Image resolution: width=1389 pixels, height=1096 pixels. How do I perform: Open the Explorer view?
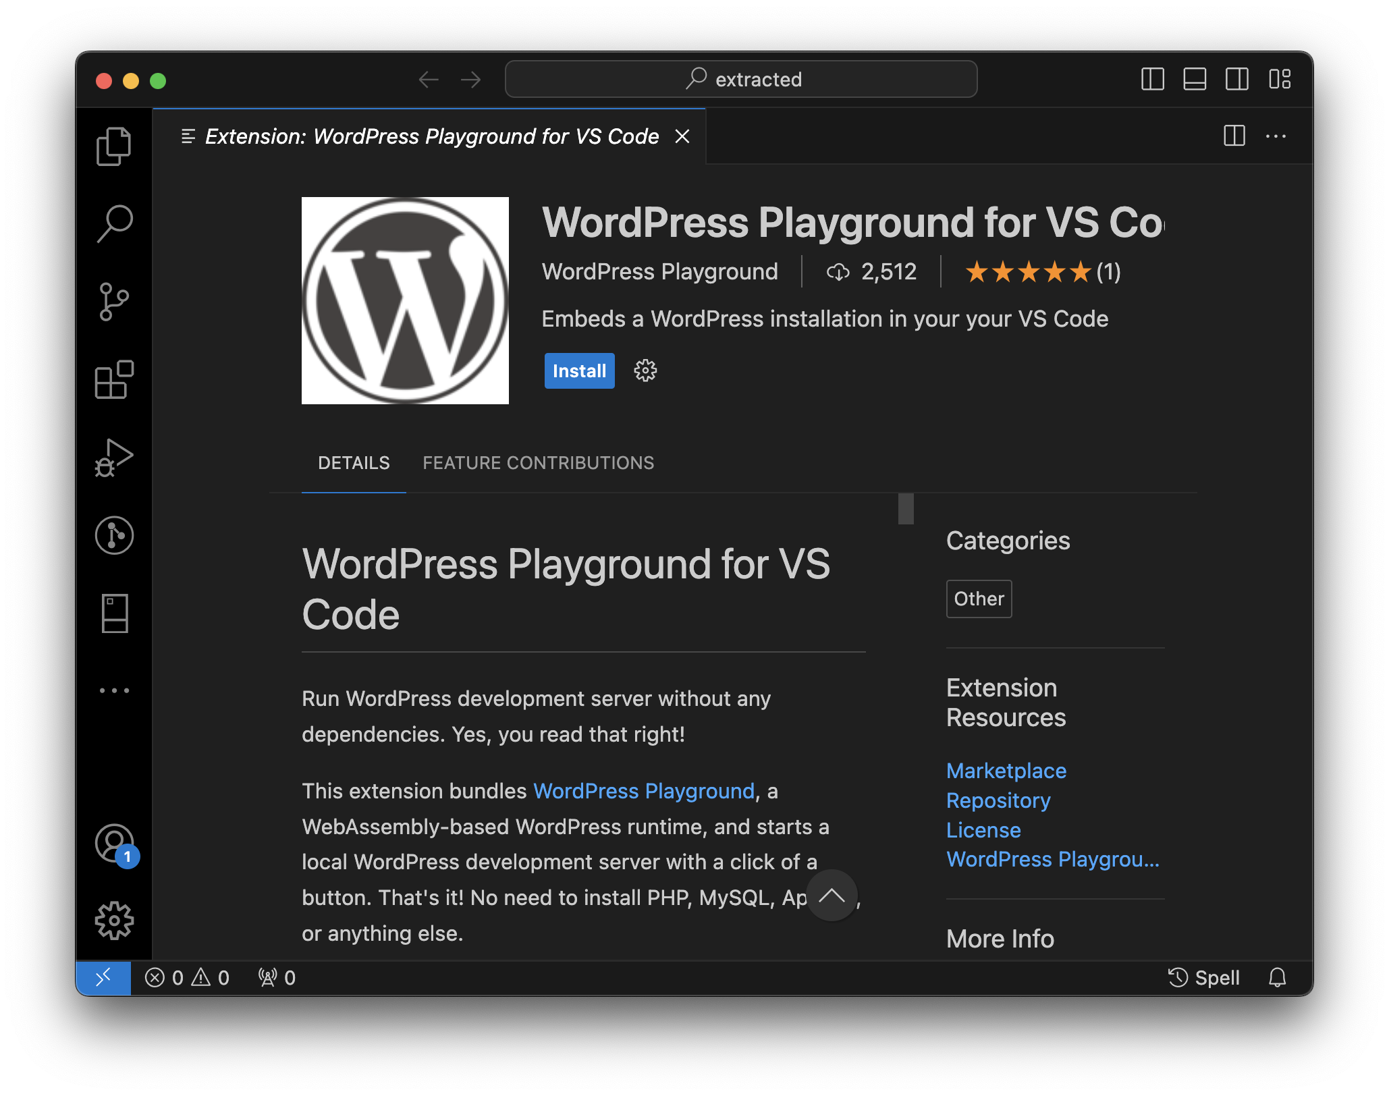point(114,144)
